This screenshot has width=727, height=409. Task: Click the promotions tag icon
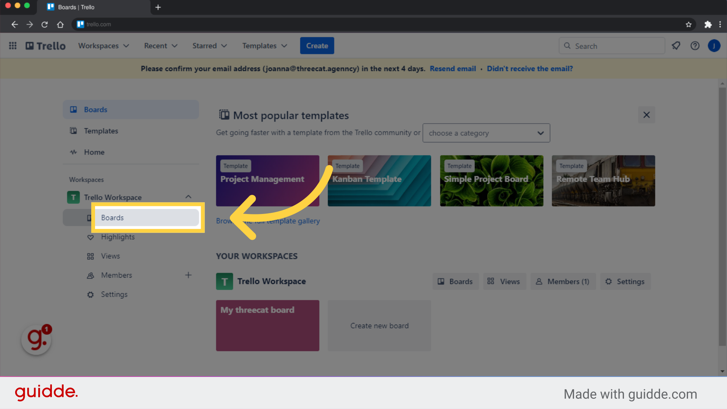(x=676, y=45)
